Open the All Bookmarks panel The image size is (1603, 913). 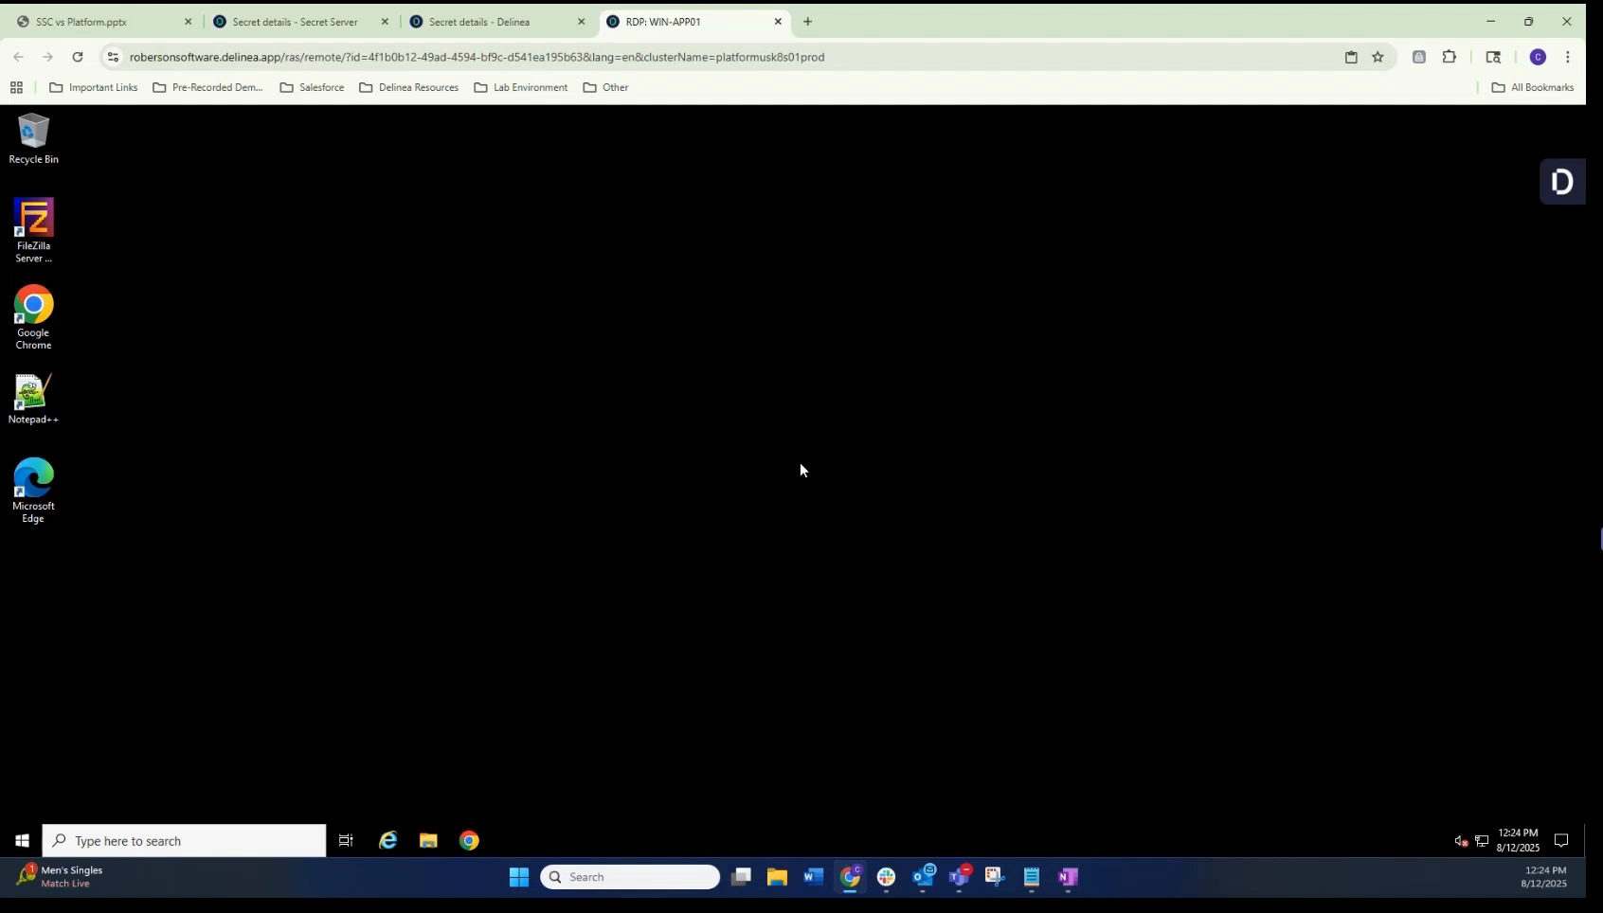pyautogui.click(x=1531, y=87)
